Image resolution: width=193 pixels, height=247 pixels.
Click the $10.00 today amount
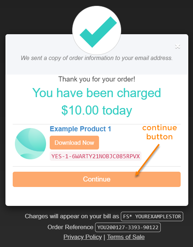96,110
